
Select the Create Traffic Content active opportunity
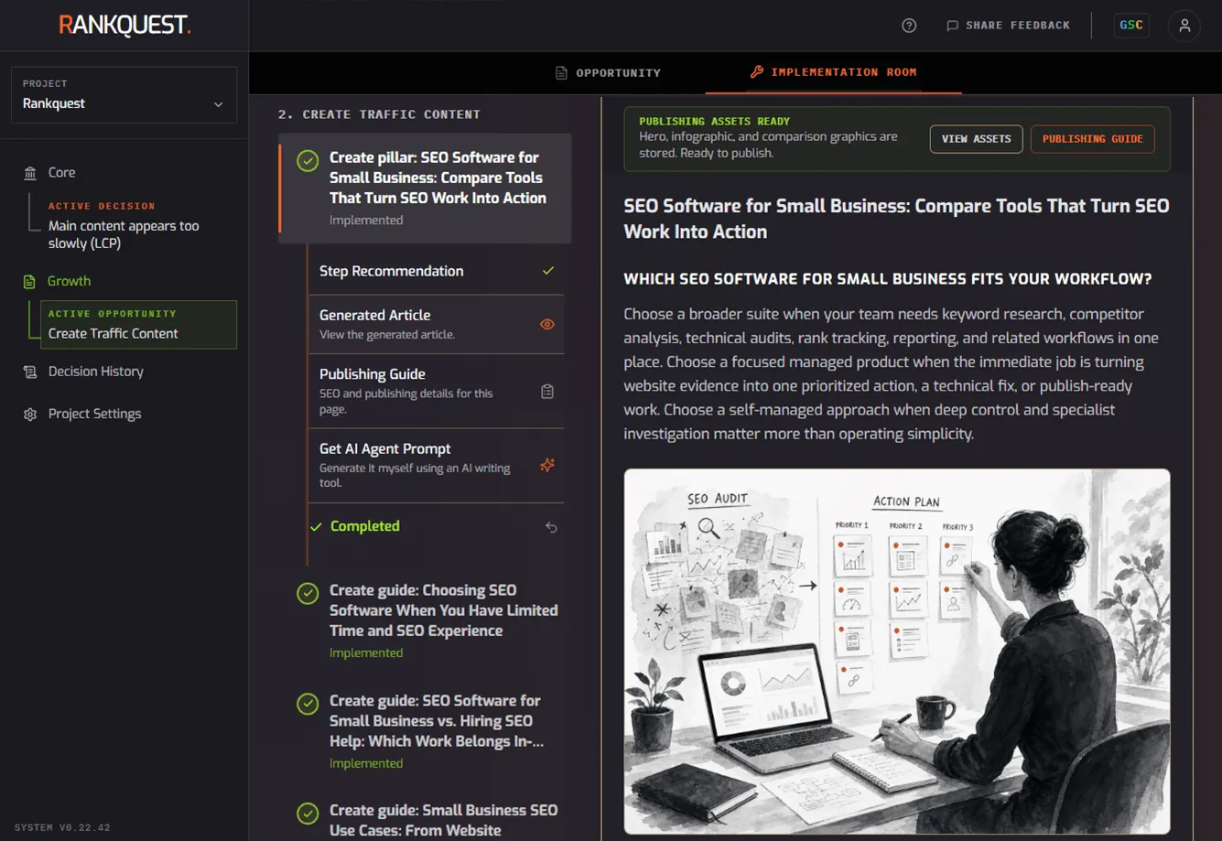(x=138, y=325)
